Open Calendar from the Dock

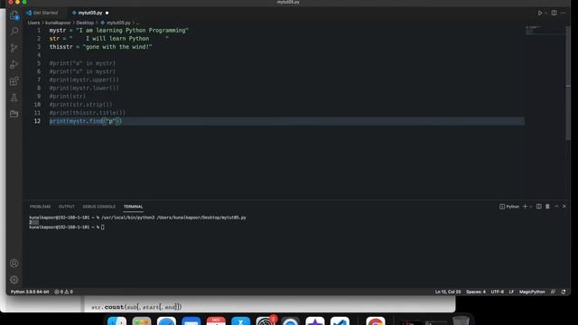tap(216, 321)
